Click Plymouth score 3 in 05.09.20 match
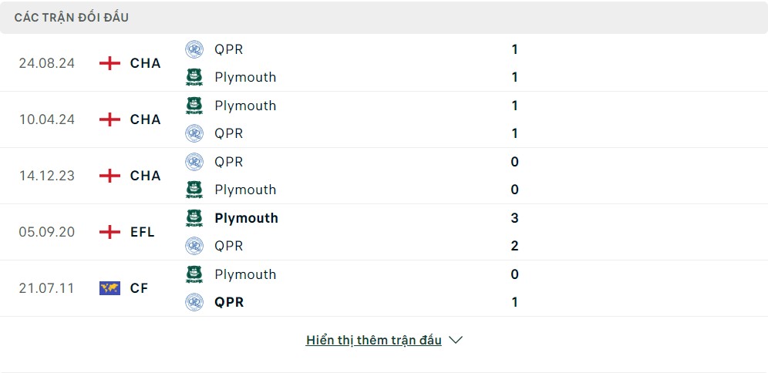 point(515,218)
